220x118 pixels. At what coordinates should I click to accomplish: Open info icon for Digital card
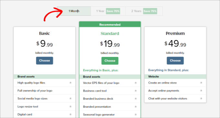[71, 114]
